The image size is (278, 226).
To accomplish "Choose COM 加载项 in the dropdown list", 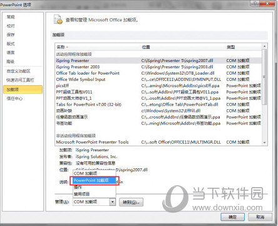I will 94,173.
